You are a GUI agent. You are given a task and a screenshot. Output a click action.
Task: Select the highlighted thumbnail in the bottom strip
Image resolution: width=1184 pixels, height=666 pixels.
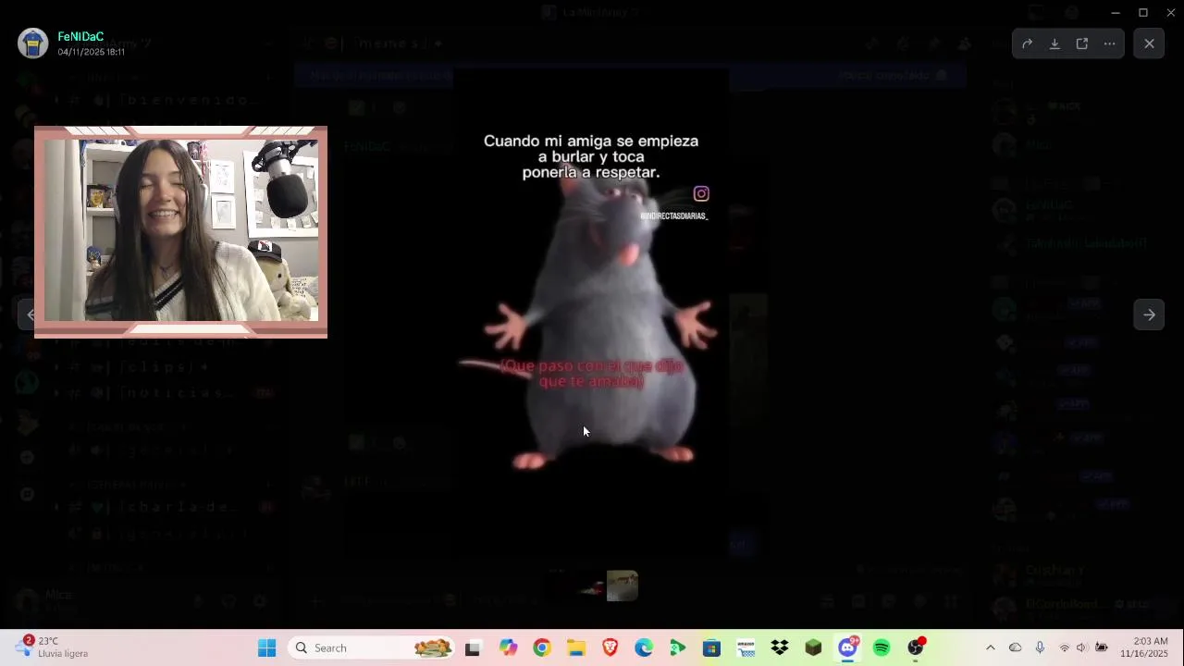623,586
